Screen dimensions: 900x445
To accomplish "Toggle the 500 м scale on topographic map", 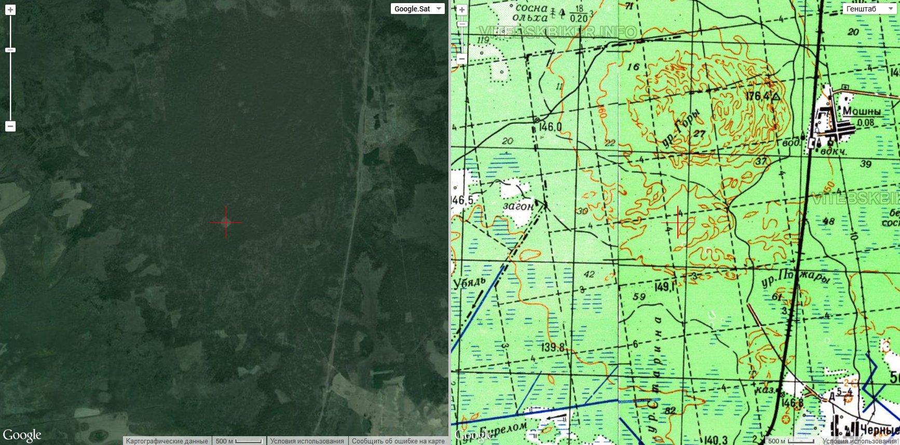I will 790,441.
